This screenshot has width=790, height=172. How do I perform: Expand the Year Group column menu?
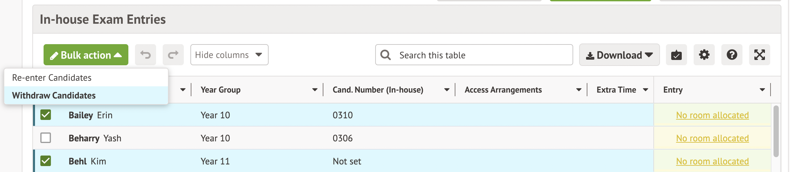click(315, 90)
